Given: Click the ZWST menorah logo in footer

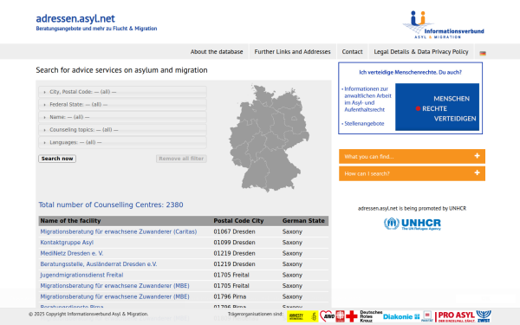Looking at the screenshot, I should 484,316.
